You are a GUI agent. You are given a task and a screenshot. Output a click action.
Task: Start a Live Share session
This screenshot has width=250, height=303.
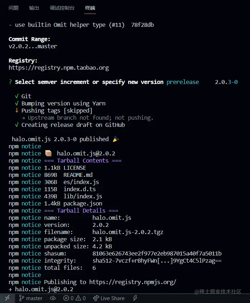(109, 298)
